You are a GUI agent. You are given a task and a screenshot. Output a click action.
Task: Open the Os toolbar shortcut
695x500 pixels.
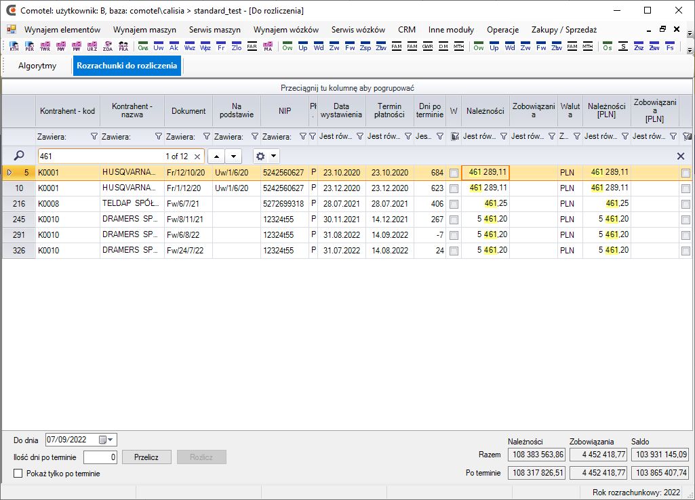click(608, 47)
